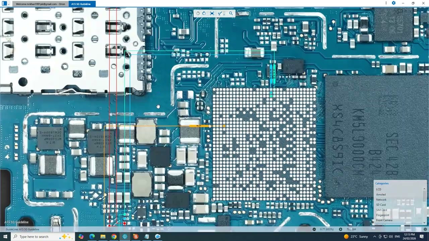Enable the Network category filter
The image size is (429, 241).
click(381, 199)
